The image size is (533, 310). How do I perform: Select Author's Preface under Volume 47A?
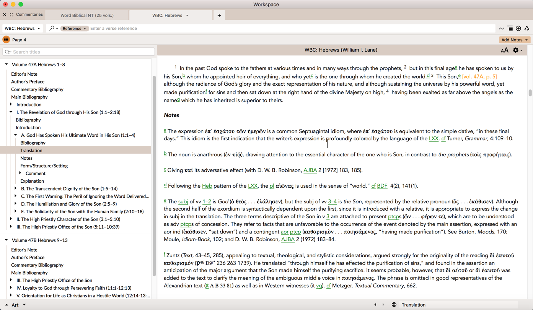(x=28, y=82)
